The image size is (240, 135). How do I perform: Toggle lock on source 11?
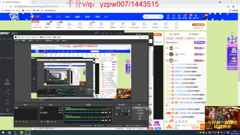pyautogui.click(x=62, y=110)
